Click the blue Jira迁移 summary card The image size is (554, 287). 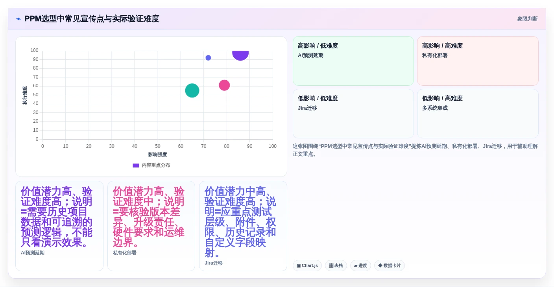pyautogui.click(x=243, y=226)
